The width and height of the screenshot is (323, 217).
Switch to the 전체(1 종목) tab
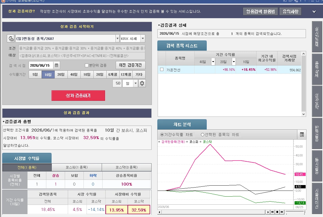point(27,167)
